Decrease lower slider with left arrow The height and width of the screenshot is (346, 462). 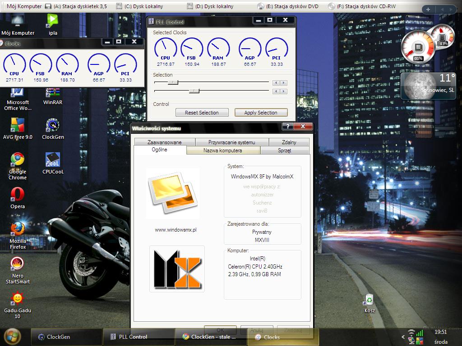276,91
